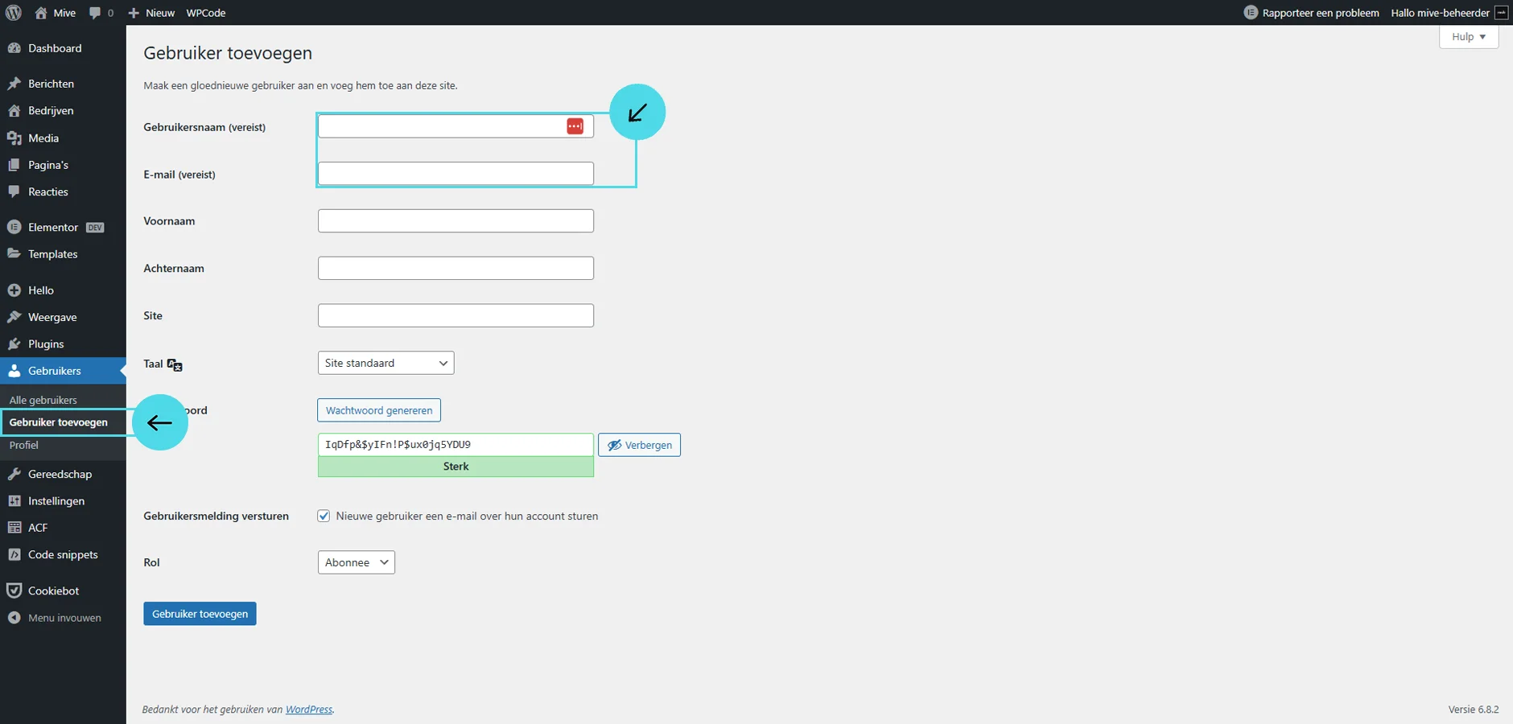Click the WordPress logo icon

(x=14, y=13)
